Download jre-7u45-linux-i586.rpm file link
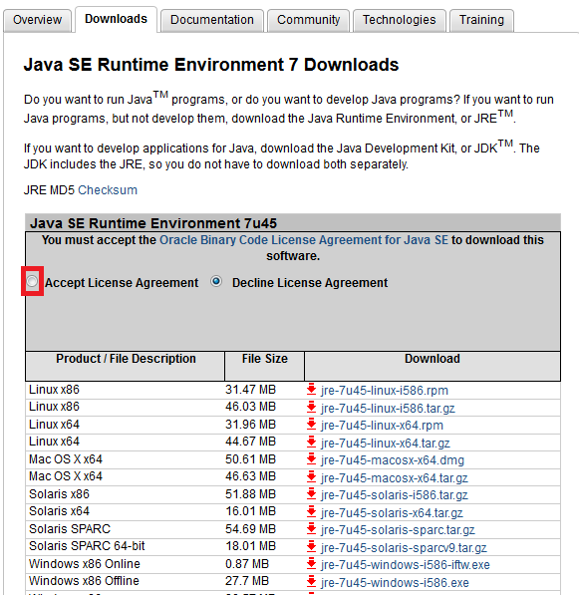The image size is (579, 595). click(385, 391)
